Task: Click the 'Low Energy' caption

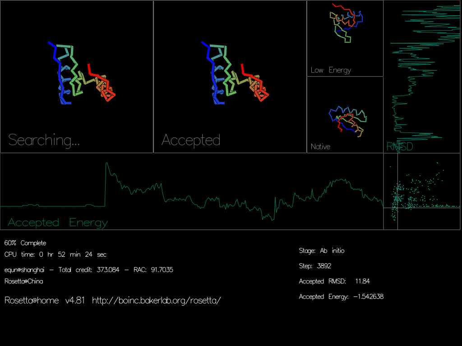Action: (x=331, y=70)
